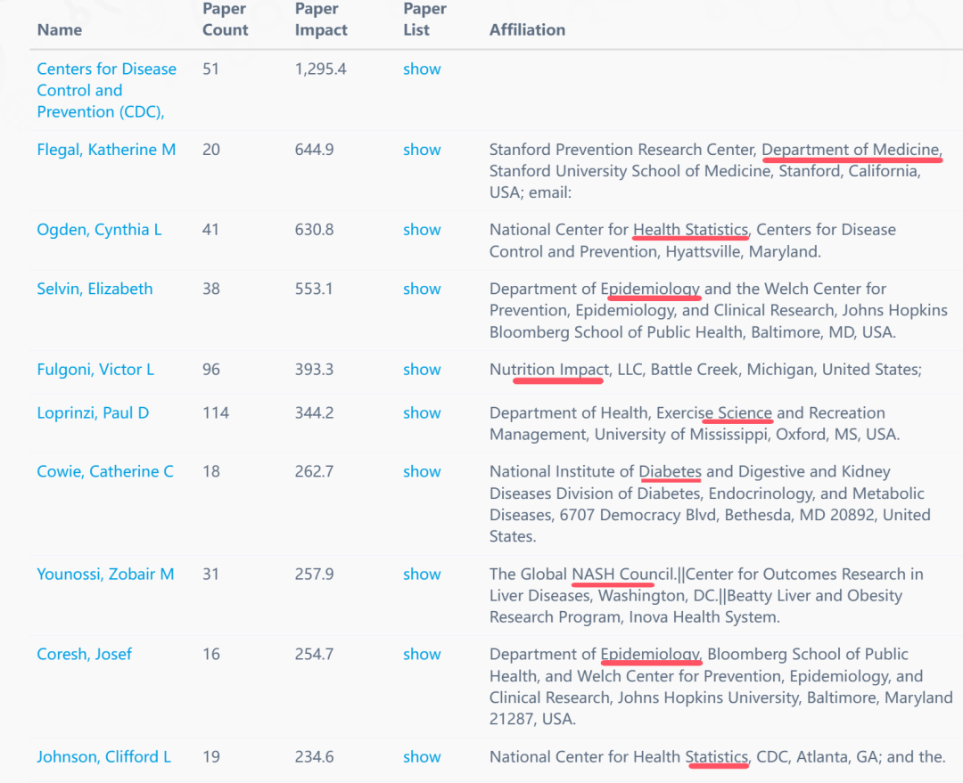The image size is (963, 783).
Task: Show paper list for Fulgoni, Victor L
Action: (422, 370)
